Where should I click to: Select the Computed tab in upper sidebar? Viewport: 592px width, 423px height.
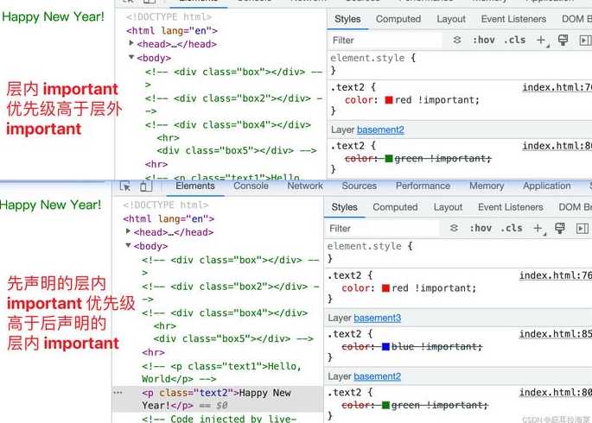click(x=398, y=19)
